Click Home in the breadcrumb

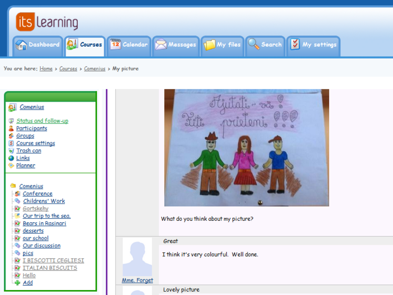coord(46,68)
